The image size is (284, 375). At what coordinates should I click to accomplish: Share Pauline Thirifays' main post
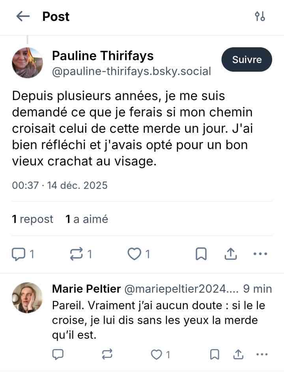230,254
